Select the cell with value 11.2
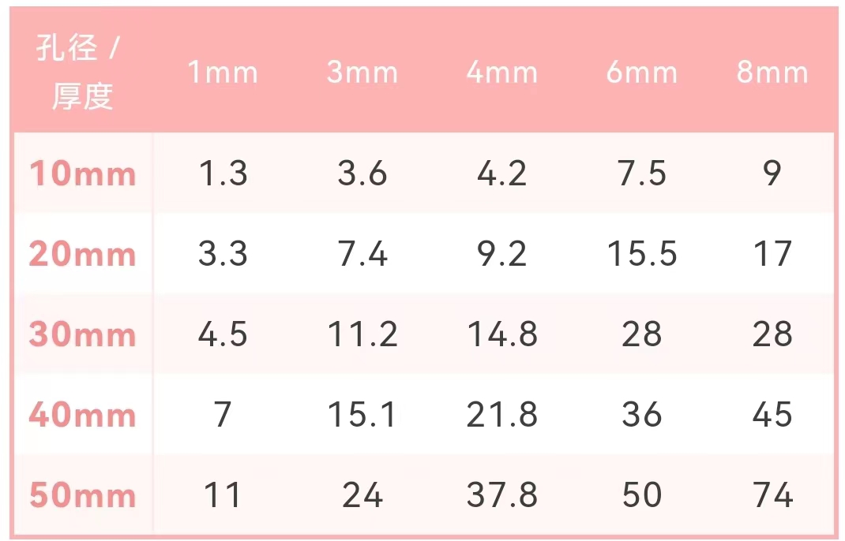 362,334
